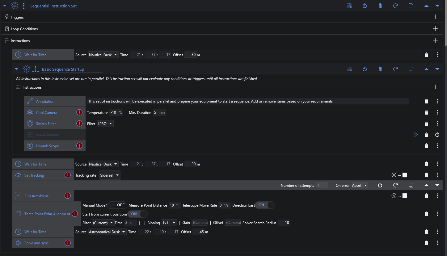
Task: Duplicate the Basic Sequence Startup set
Action: click(x=411, y=69)
